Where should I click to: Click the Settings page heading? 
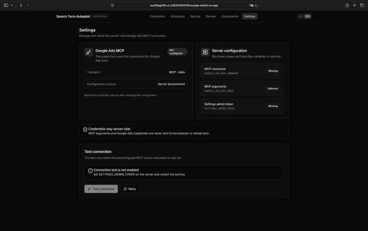[87, 30]
